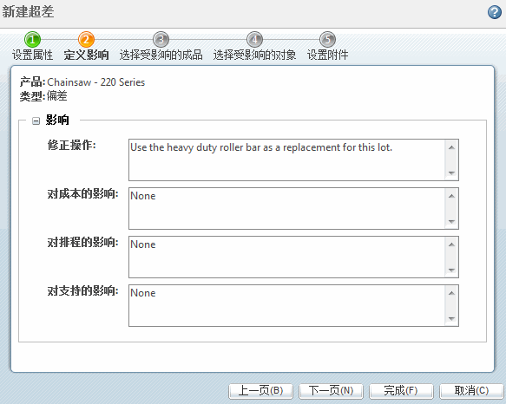Click the type value 偏差
Viewport: 506px width, 404px height.
[56, 95]
